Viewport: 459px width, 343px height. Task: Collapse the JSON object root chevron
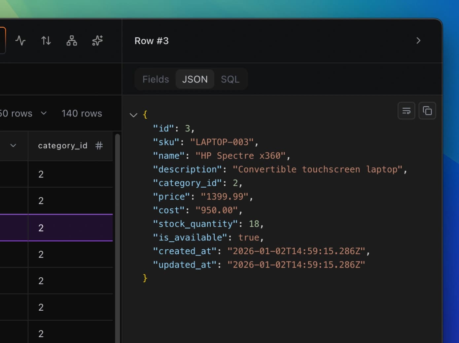coord(133,115)
